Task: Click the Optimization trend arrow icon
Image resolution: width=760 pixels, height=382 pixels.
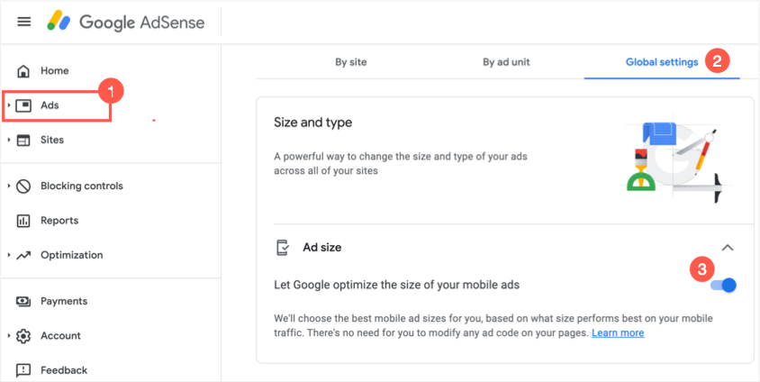Action: pyautogui.click(x=24, y=255)
